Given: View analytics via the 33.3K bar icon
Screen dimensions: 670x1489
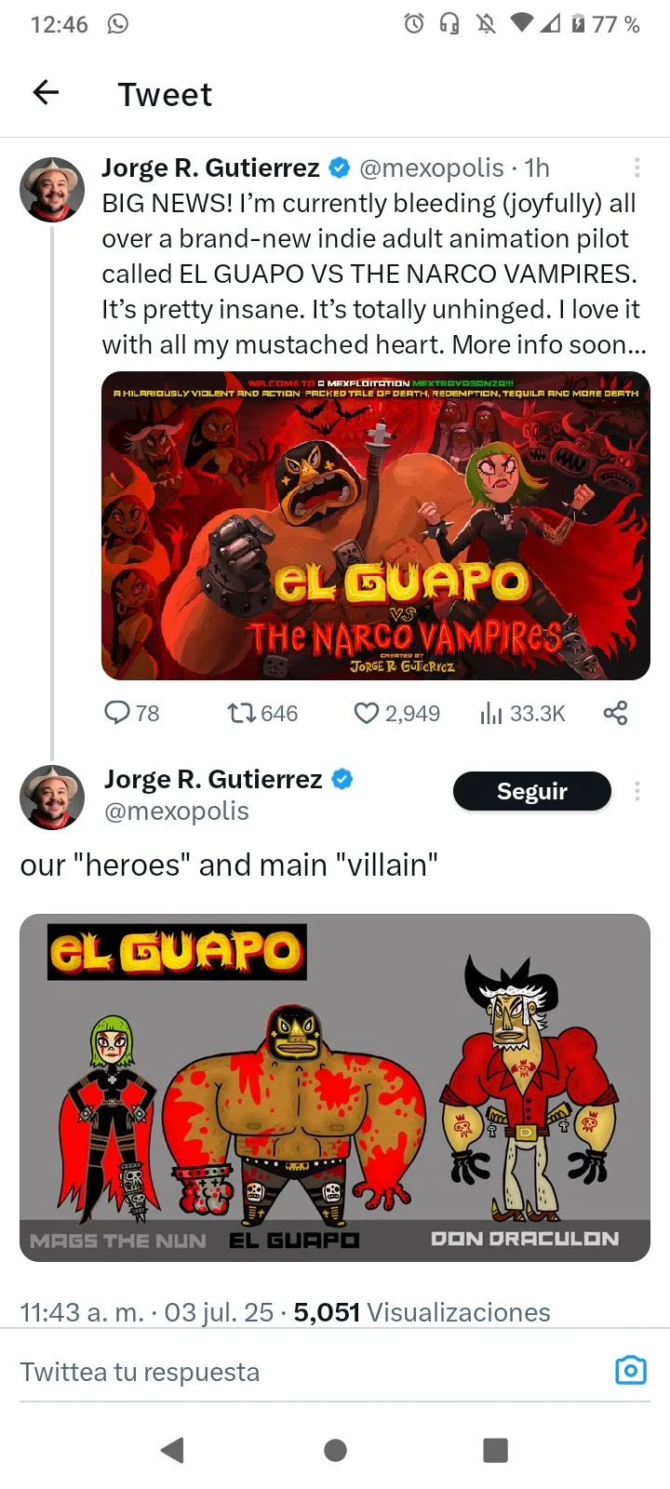Looking at the screenshot, I should [x=490, y=713].
